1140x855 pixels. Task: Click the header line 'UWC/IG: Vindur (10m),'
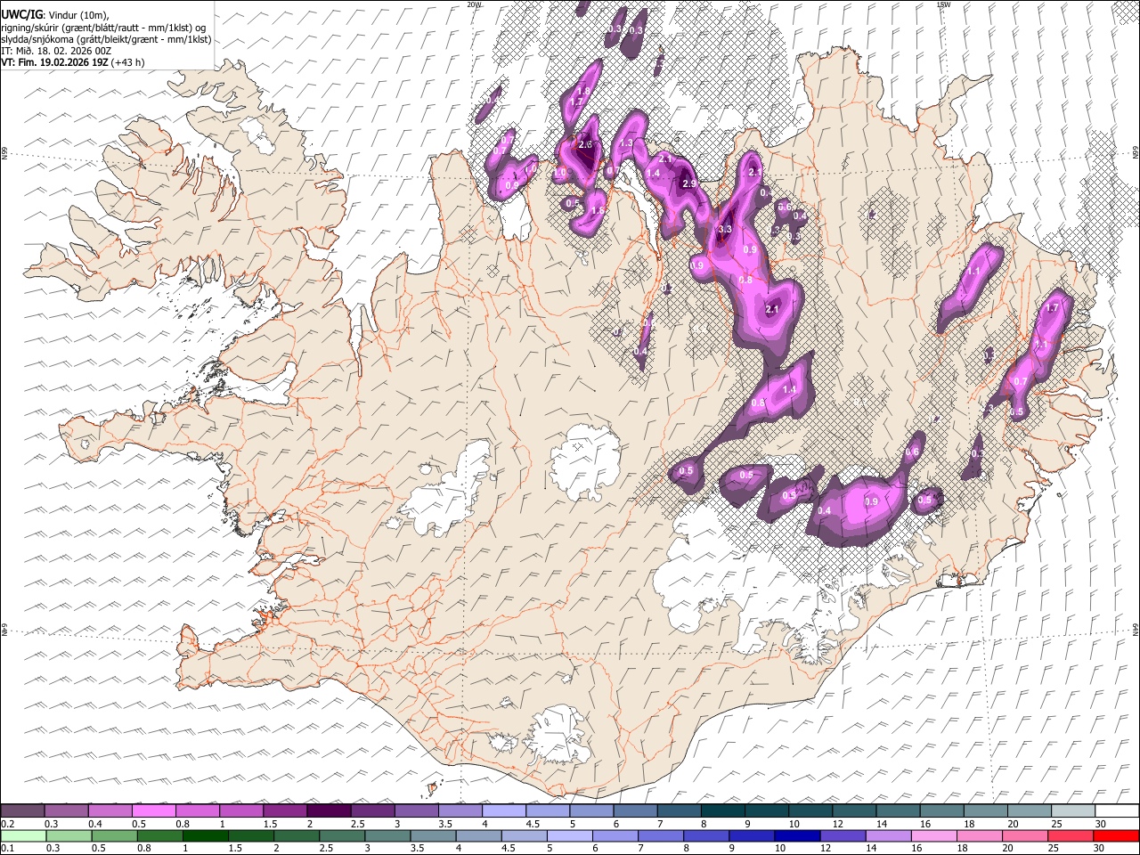(55, 14)
